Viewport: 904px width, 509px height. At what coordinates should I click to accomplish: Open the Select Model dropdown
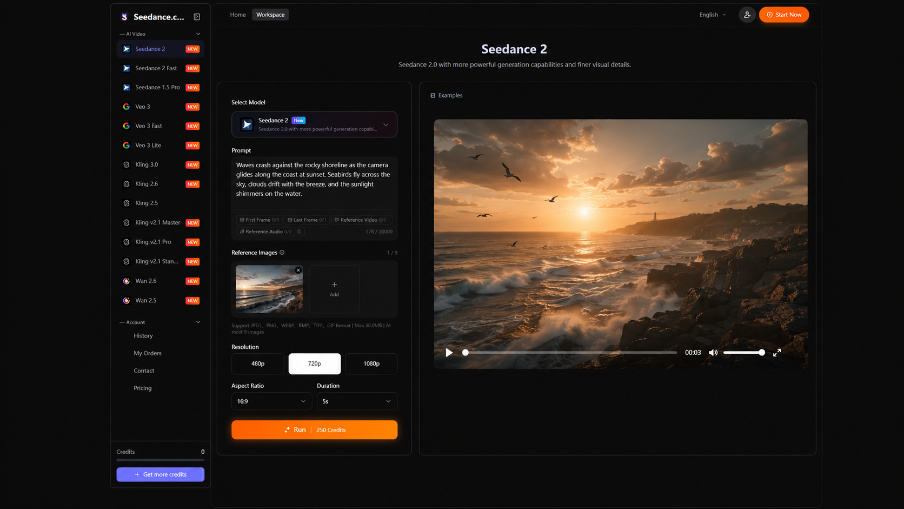pyautogui.click(x=314, y=124)
